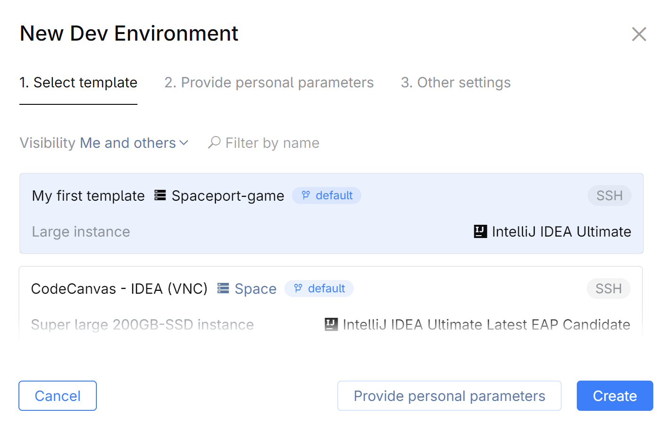Click the Create button
The image size is (667, 425).
615,396
